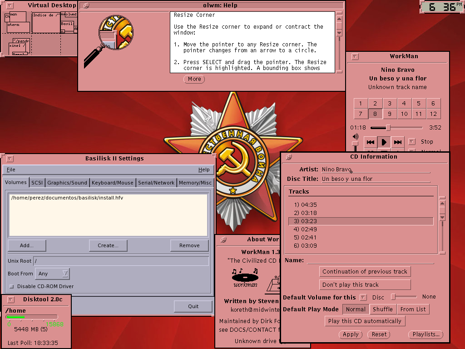465x349 pixels.
Task: Click the Artist field in CD Information
Action: point(376,170)
